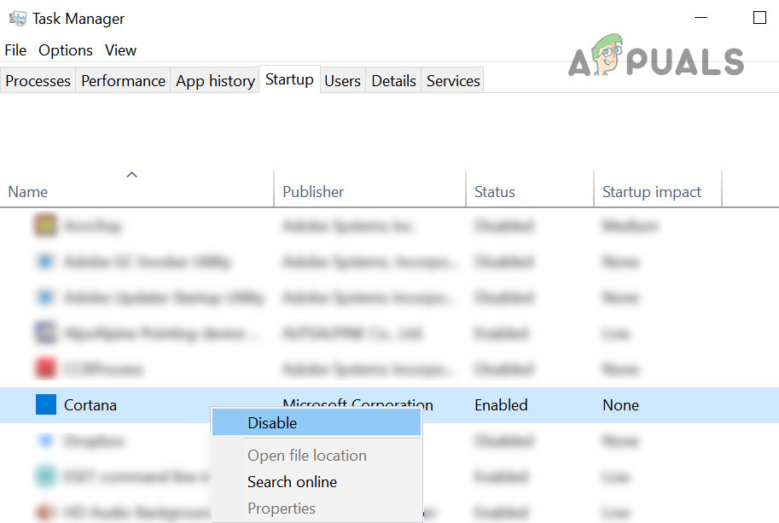Click the blue Cortana app icon

coord(44,404)
